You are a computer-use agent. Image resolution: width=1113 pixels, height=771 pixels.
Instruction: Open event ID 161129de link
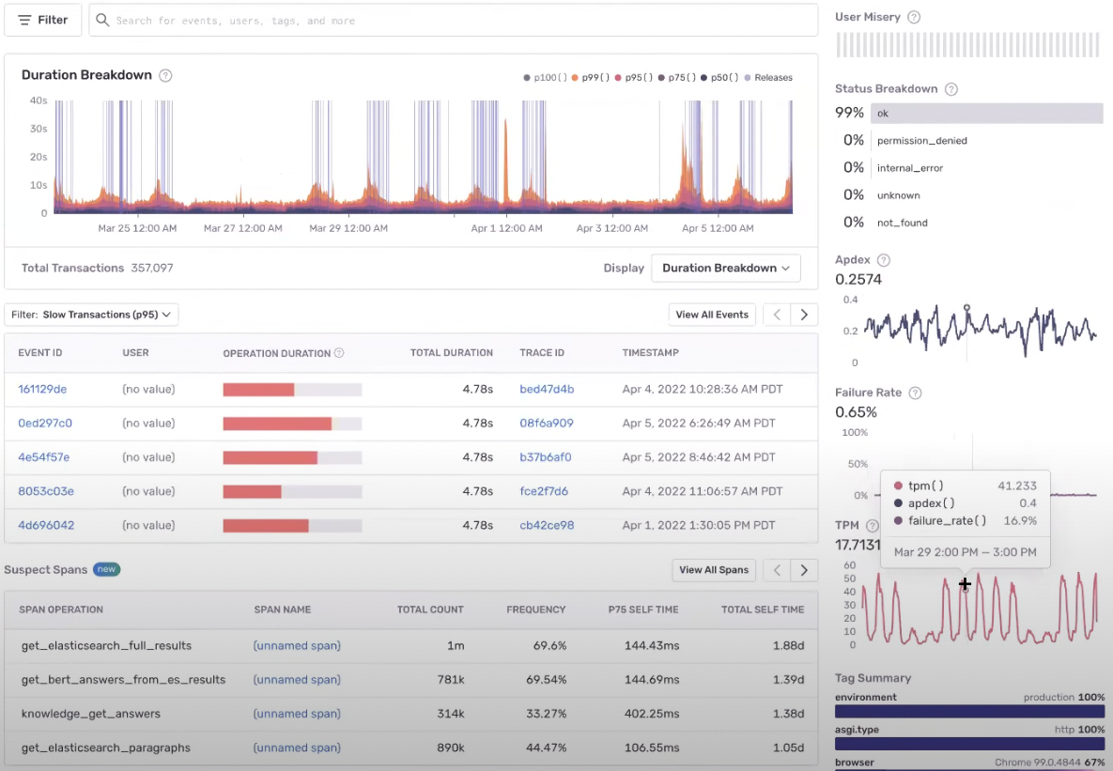pyautogui.click(x=42, y=389)
